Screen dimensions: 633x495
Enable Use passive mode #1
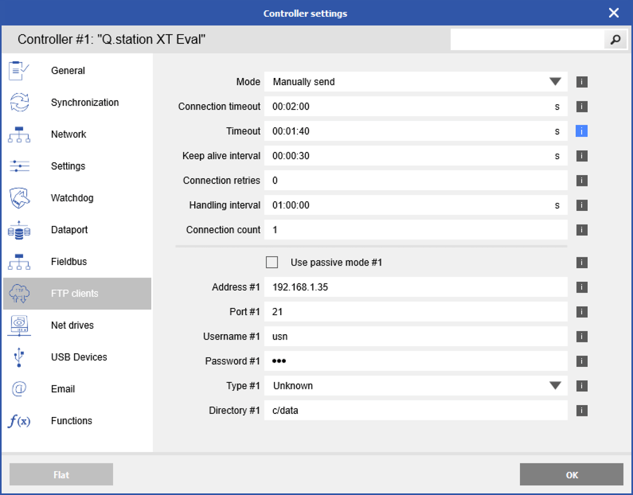pos(272,262)
